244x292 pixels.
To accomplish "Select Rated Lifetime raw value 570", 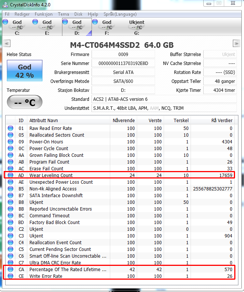I will [x=228, y=270].
